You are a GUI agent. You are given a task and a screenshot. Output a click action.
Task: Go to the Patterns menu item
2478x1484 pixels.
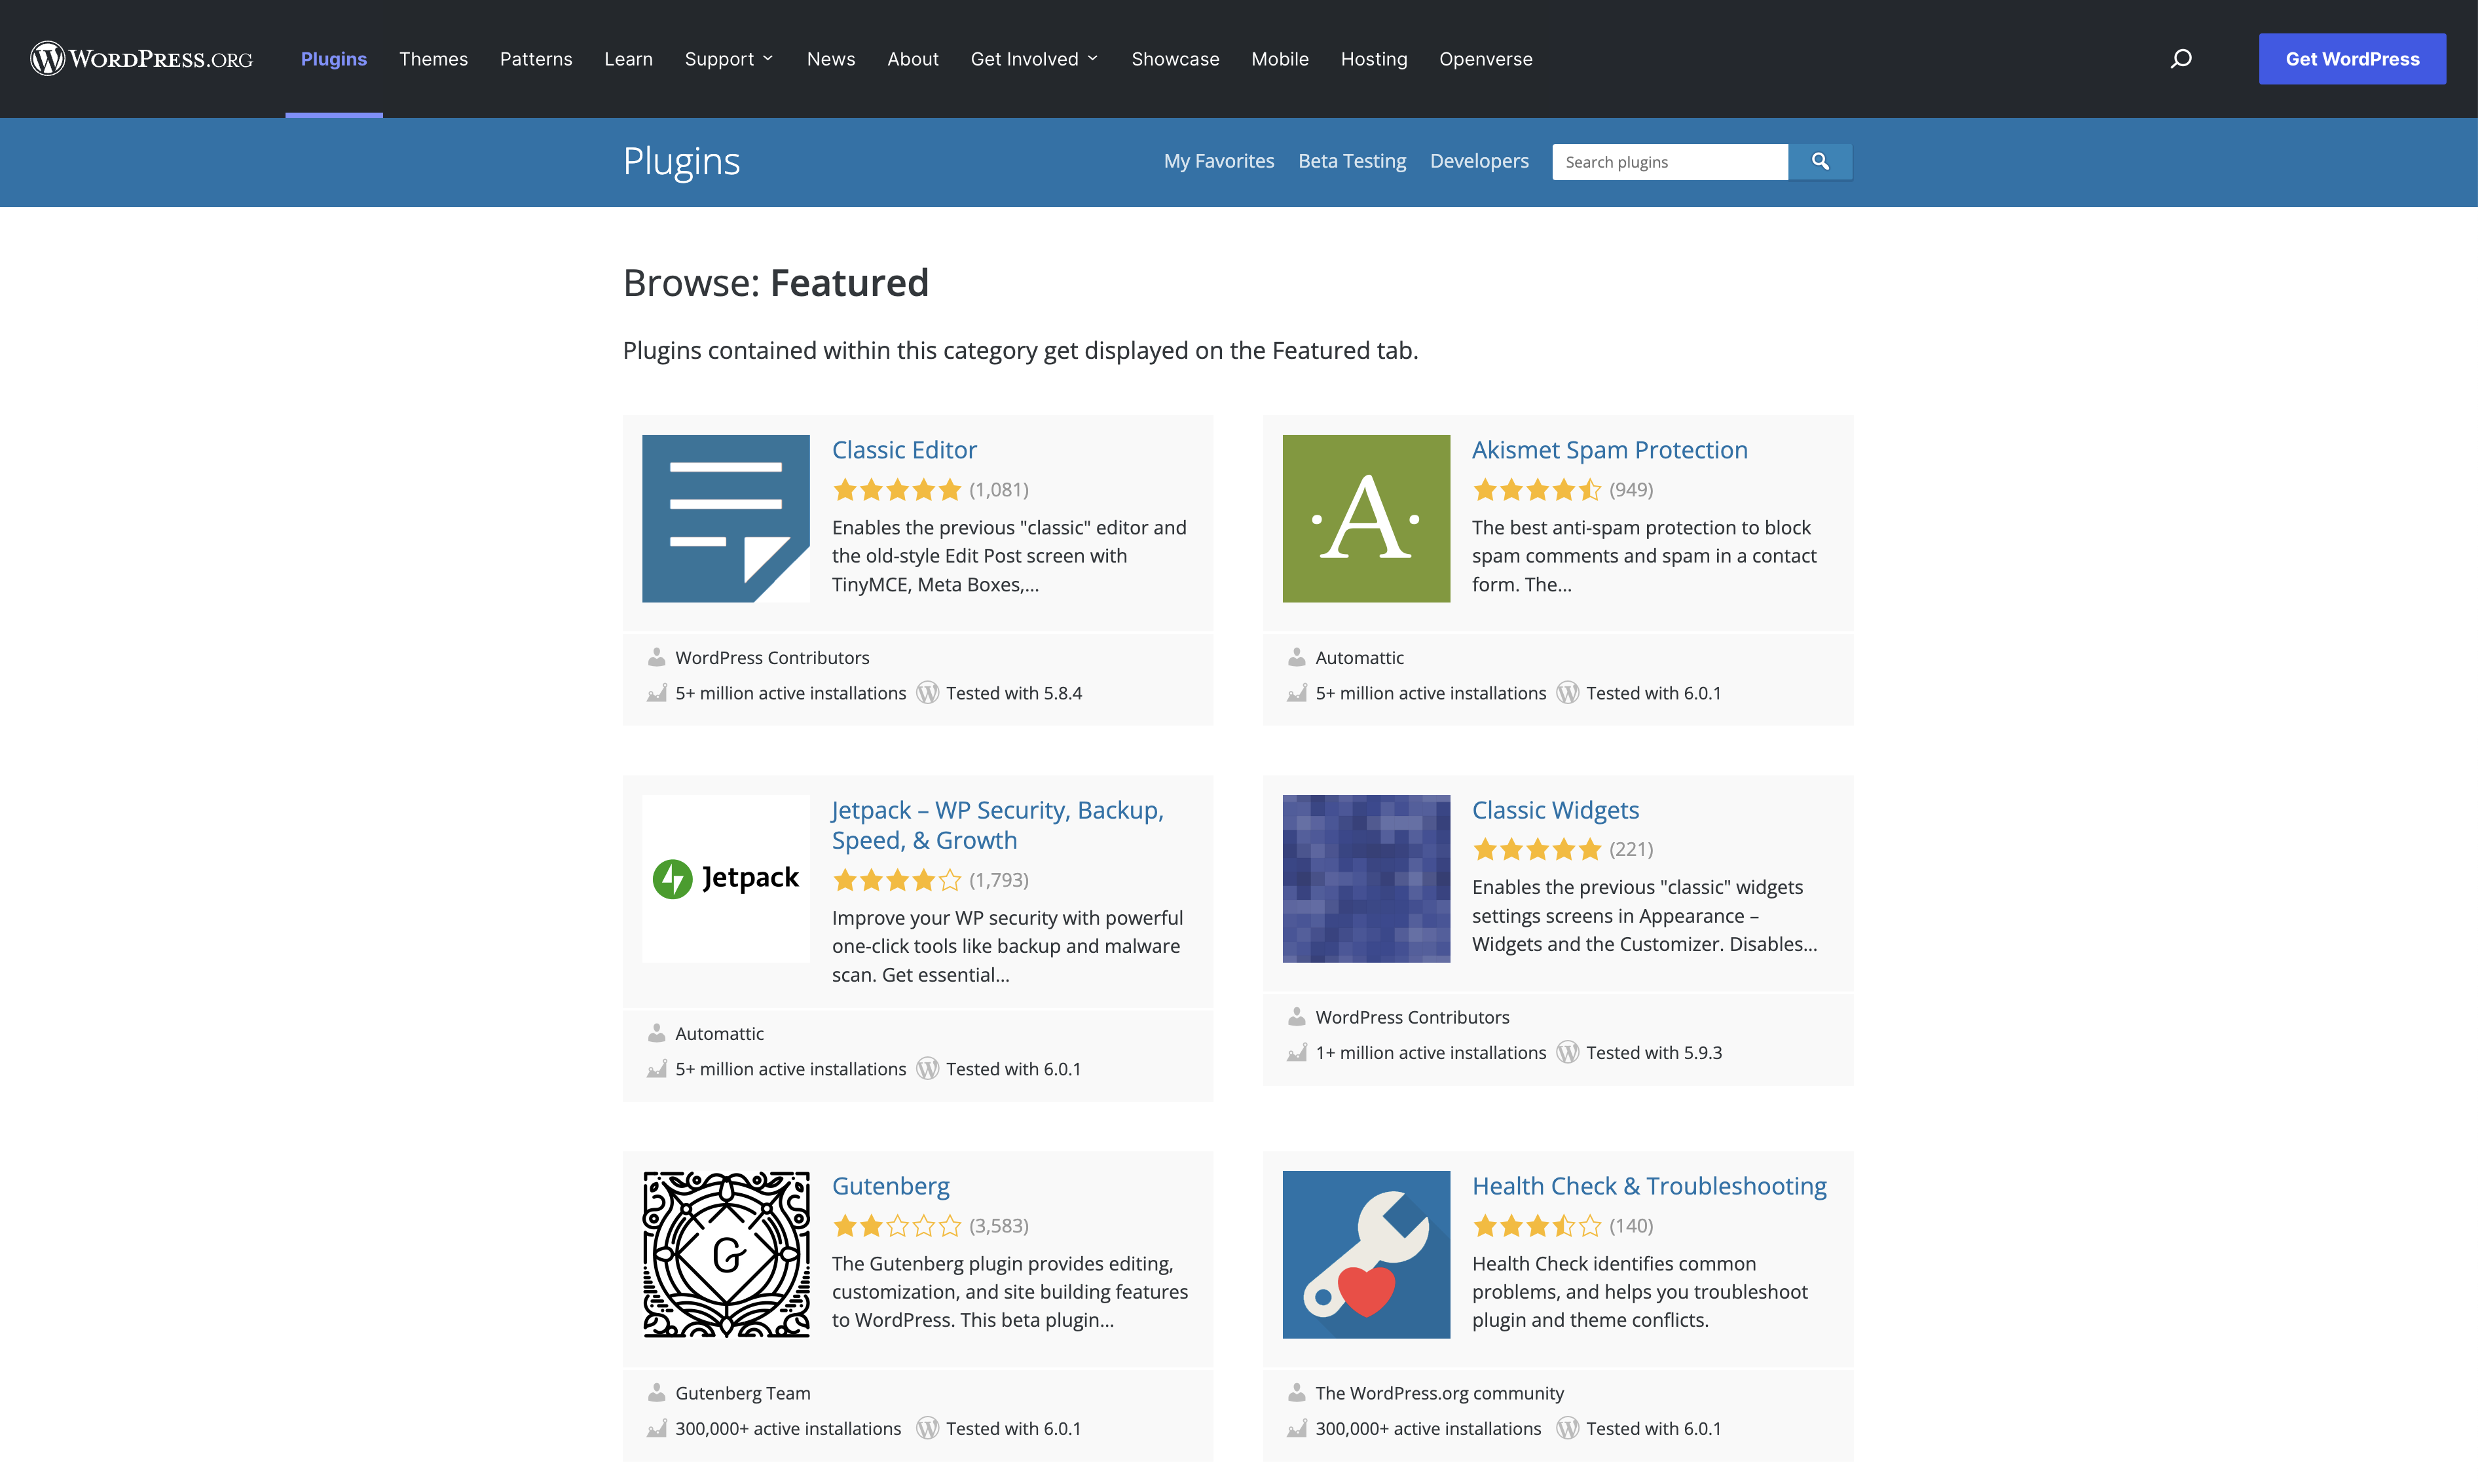[536, 59]
